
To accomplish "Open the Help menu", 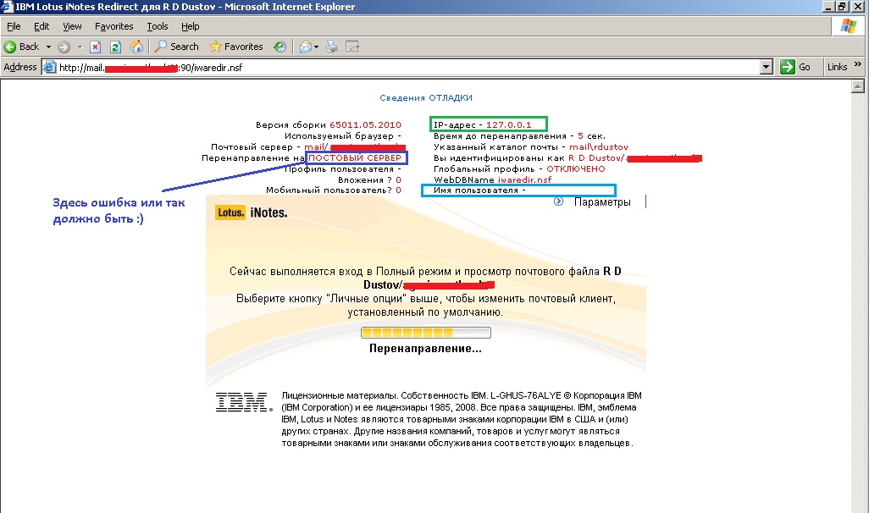I will [x=190, y=26].
